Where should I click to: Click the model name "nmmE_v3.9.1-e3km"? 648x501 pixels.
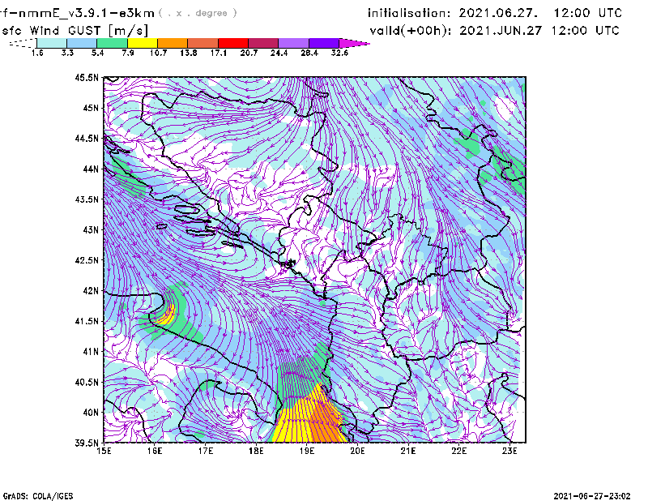[x=87, y=13]
